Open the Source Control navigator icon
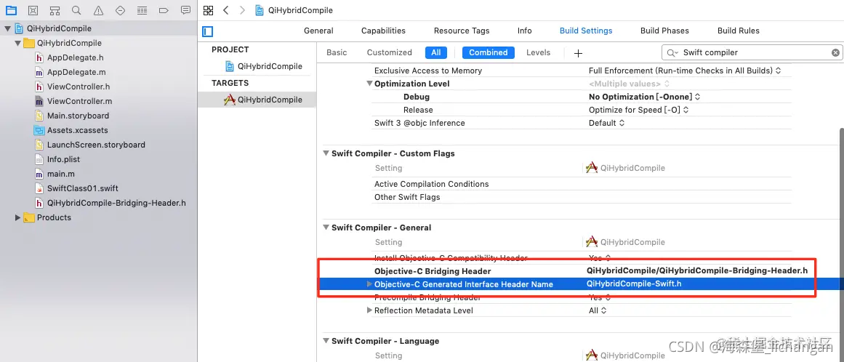The image size is (844, 362). [33, 10]
